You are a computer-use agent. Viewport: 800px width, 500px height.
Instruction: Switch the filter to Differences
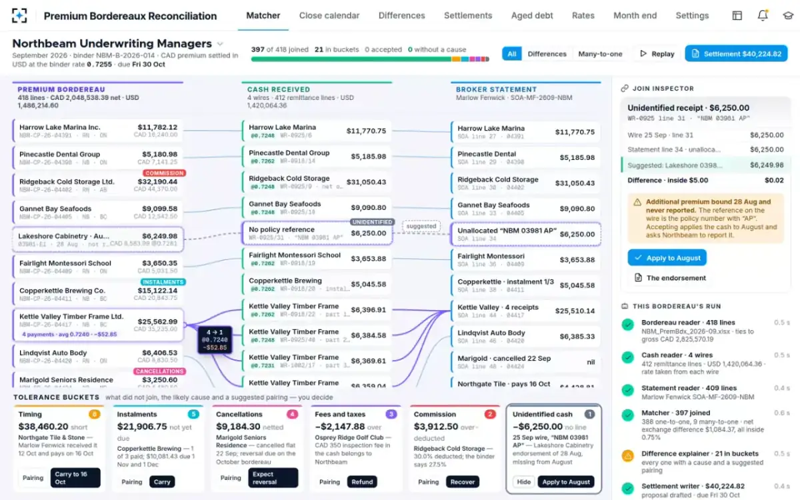(x=547, y=54)
